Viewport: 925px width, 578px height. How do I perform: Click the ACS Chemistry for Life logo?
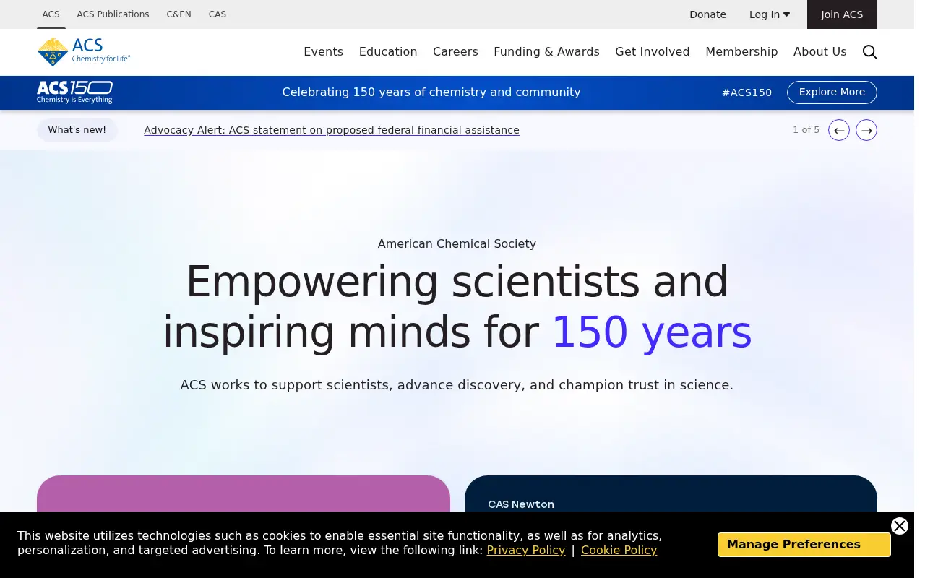[84, 51]
